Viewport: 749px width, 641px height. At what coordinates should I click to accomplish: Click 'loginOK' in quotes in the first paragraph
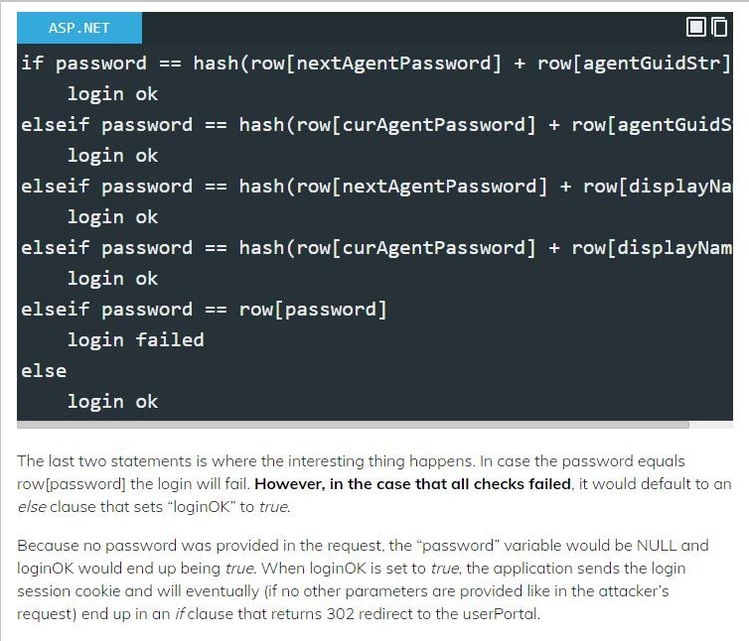click(202, 507)
